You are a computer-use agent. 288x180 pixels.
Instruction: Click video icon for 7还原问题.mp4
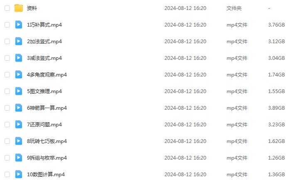pyautogui.click(x=19, y=124)
